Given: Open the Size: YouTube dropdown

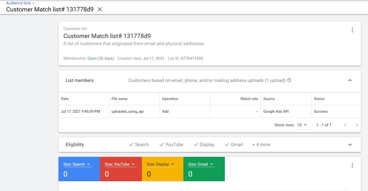Looking at the screenshot, I should tap(120, 165).
